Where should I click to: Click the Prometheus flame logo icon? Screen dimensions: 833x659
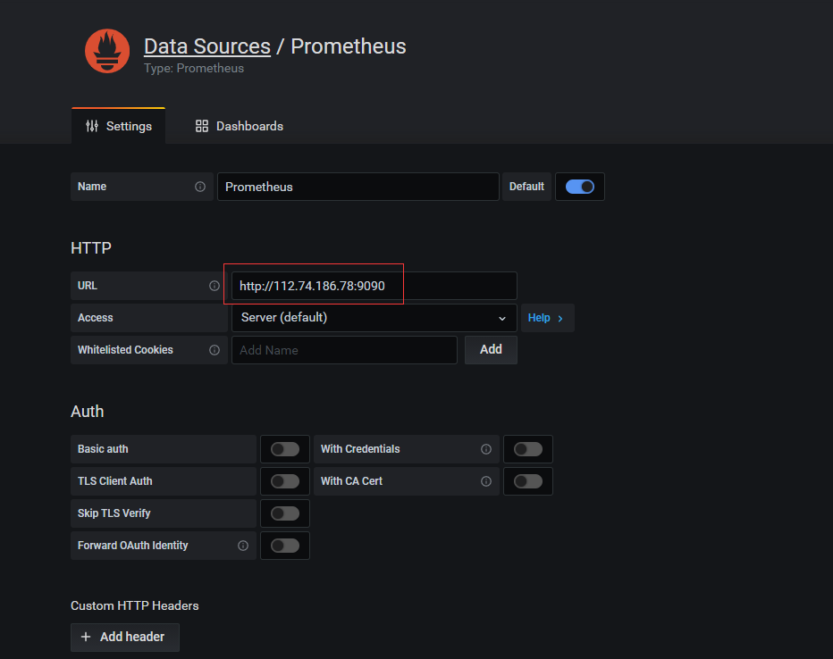107,51
